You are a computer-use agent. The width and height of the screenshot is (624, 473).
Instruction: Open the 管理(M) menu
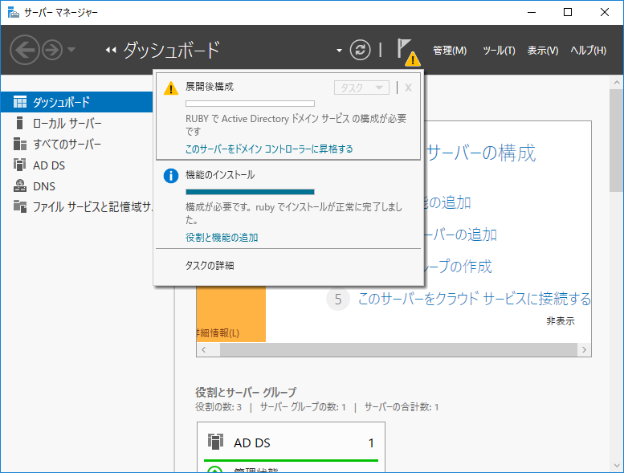pyautogui.click(x=450, y=51)
